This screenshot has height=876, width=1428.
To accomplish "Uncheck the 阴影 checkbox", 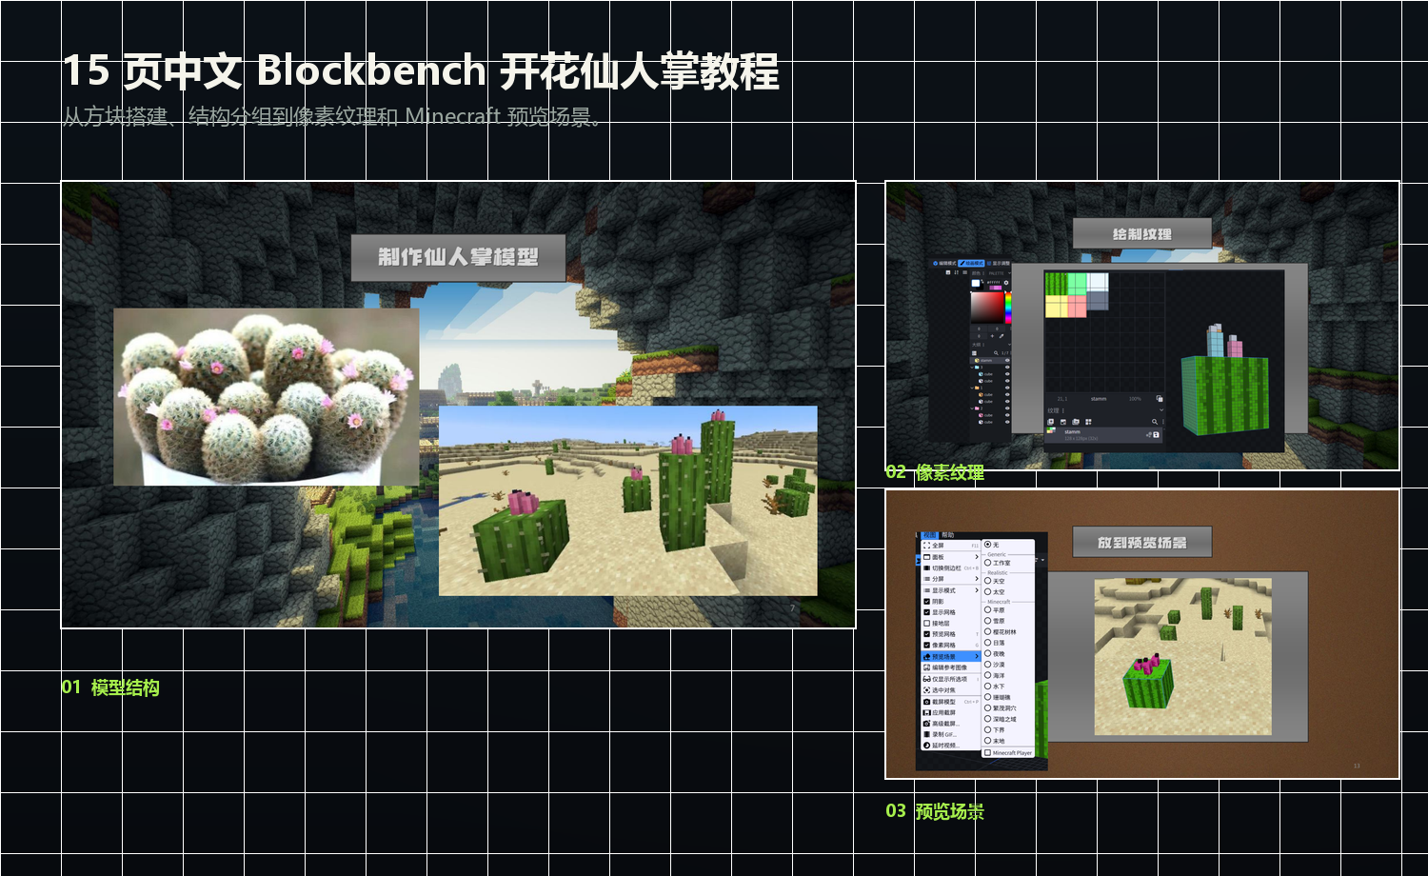I will coord(926,602).
